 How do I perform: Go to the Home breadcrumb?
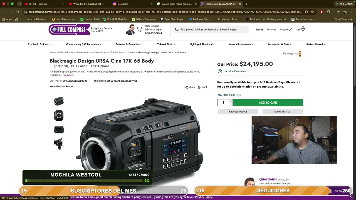click(53, 52)
